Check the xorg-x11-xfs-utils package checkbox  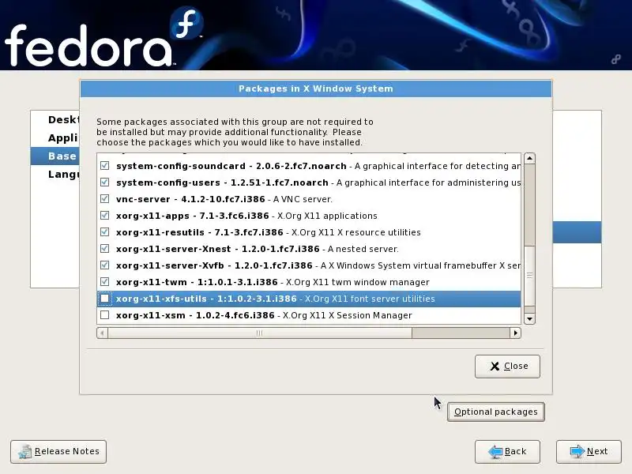point(105,299)
